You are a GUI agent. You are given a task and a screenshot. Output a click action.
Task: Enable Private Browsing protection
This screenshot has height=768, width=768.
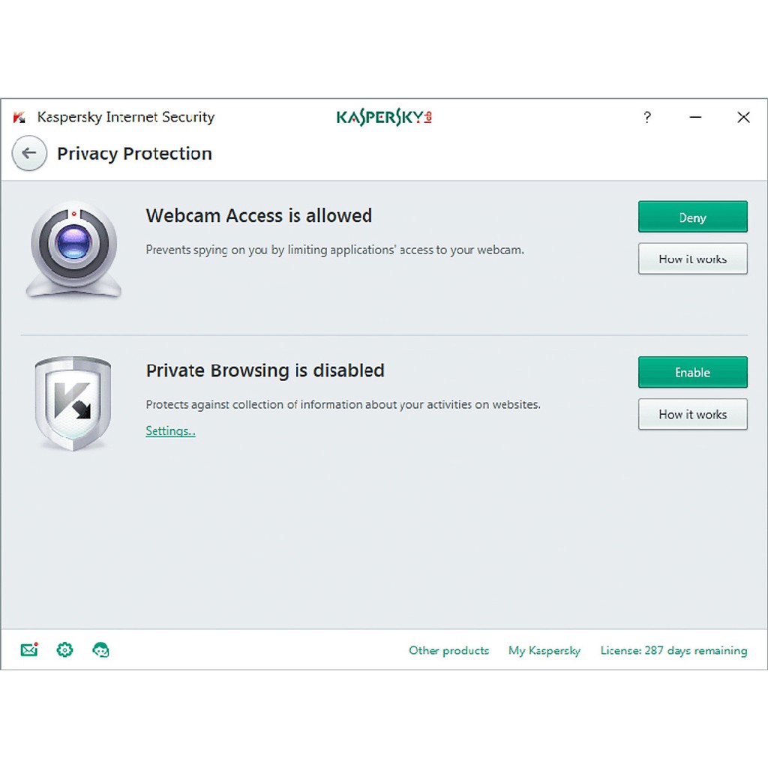tap(691, 372)
